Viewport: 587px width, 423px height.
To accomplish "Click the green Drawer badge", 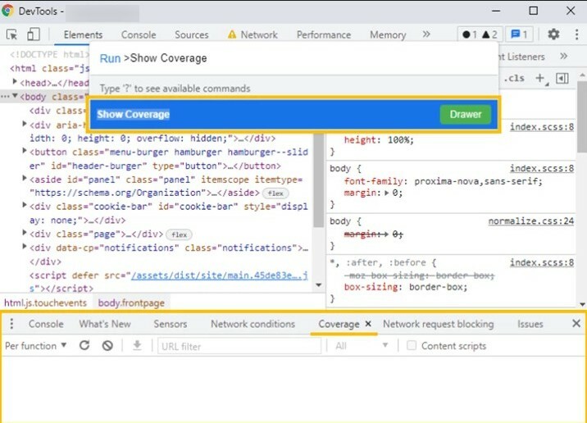I will coord(466,114).
